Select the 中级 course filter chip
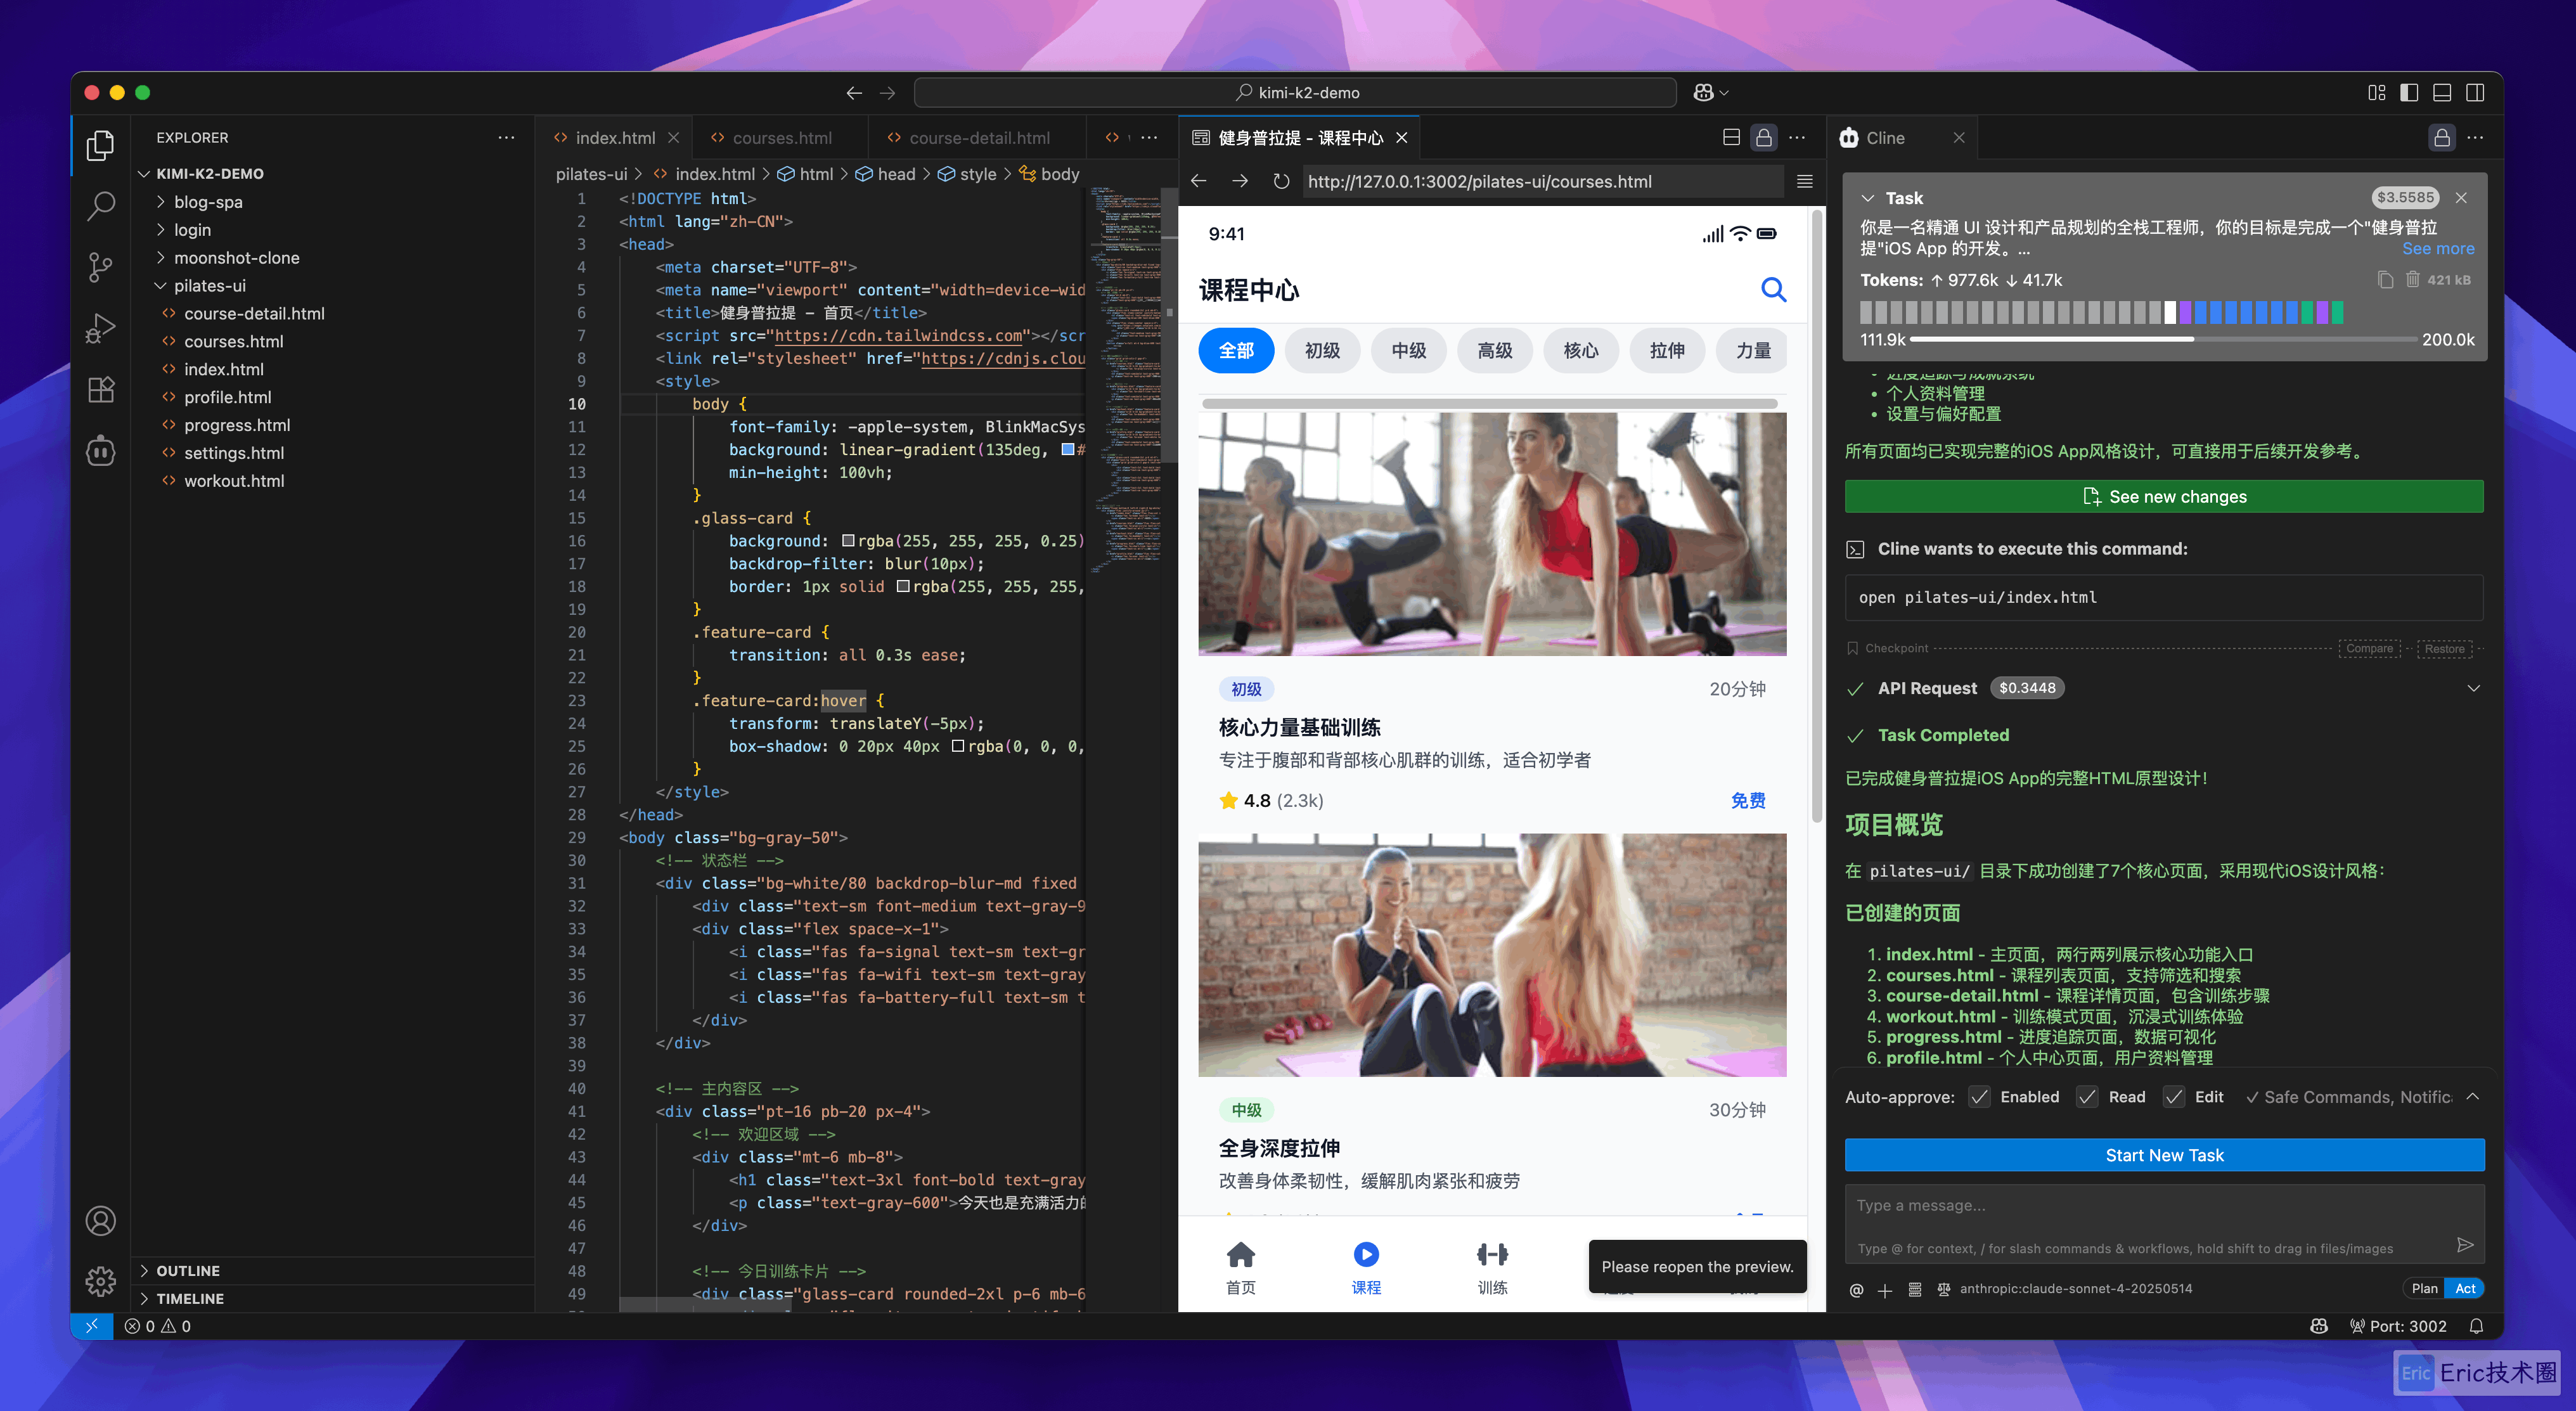2576x1411 pixels. [1408, 351]
